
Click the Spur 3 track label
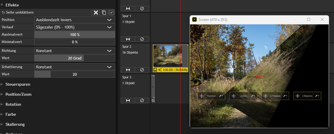point(127,77)
